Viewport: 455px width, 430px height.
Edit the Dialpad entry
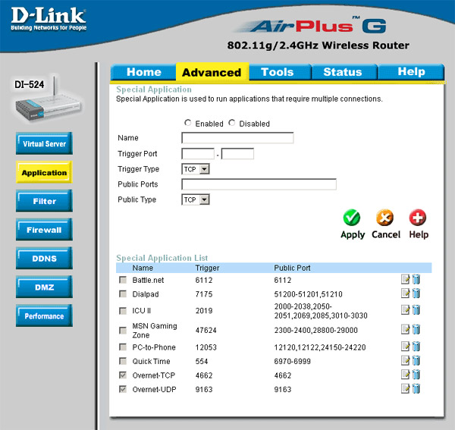(405, 293)
